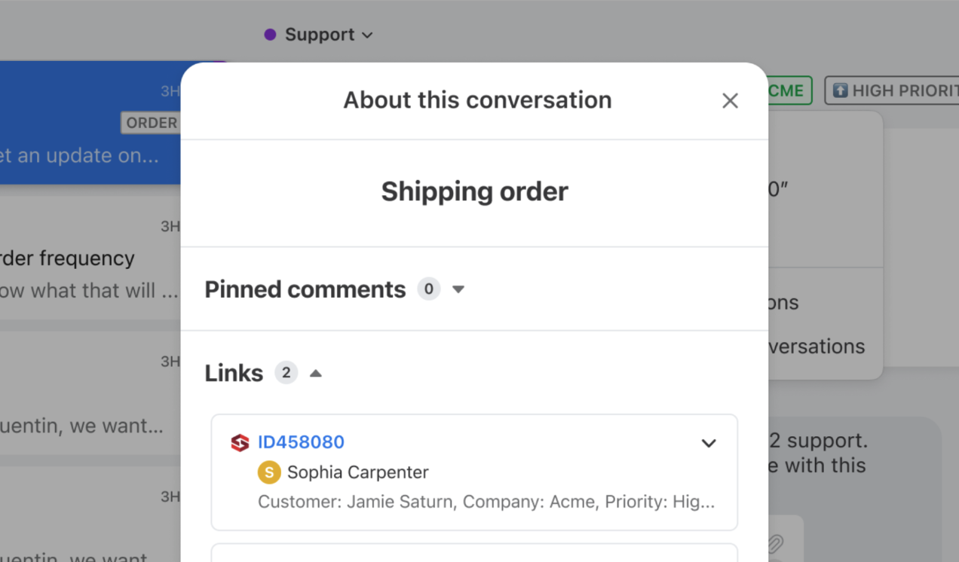The width and height of the screenshot is (959, 562).
Task: Close the About this conversation dialog
Action: coord(730,101)
